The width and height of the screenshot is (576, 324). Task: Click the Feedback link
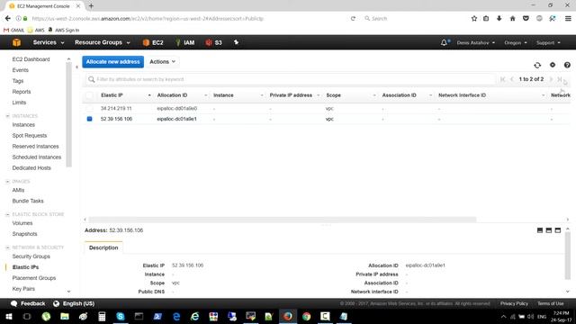[x=29, y=304]
